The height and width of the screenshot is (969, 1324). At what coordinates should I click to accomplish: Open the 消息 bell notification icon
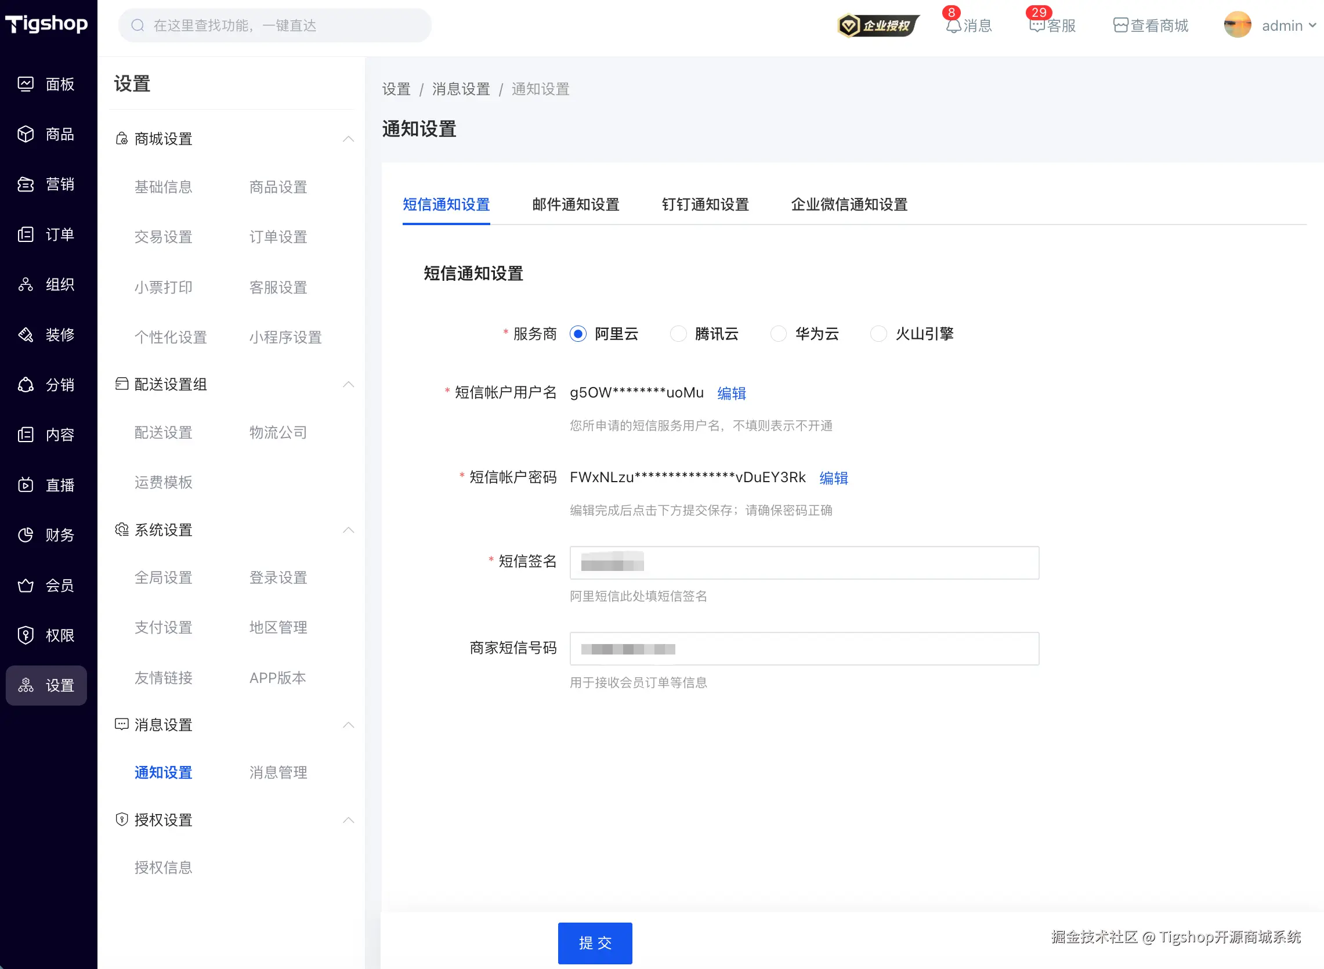point(953,26)
